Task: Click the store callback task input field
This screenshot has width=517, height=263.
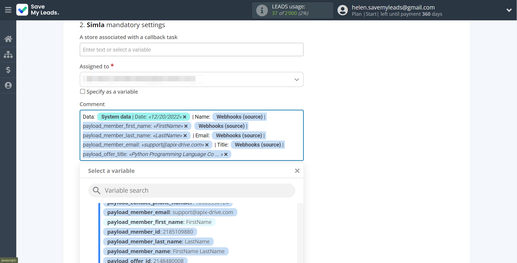Action: click(191, 50)
